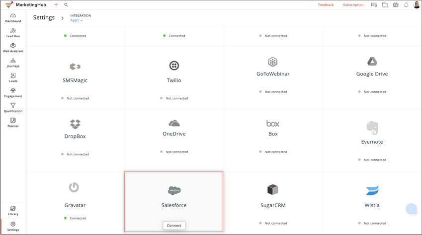Select the Box integration logo
The height and width of the screenshot is (235, 422).
(272, 123)
